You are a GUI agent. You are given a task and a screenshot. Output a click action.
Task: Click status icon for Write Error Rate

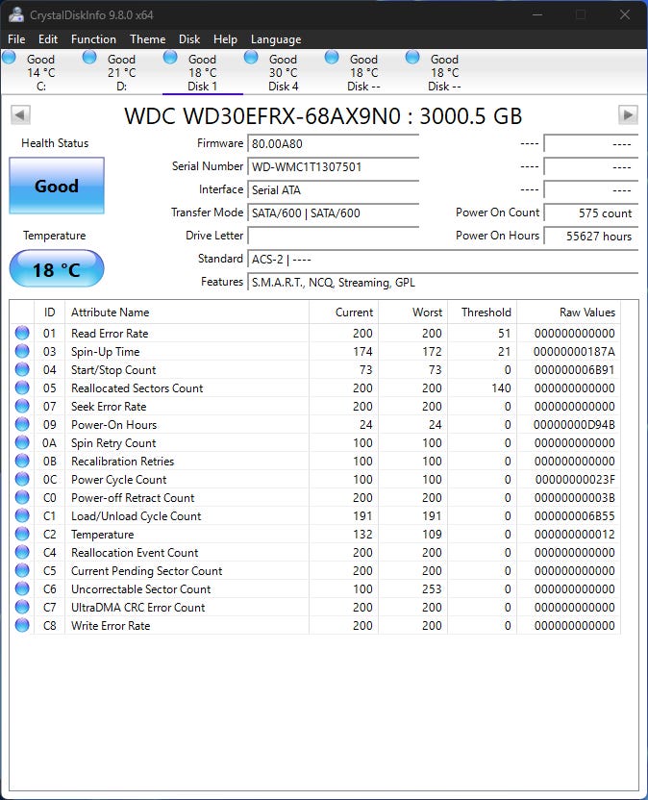click(x=22, y=625)
